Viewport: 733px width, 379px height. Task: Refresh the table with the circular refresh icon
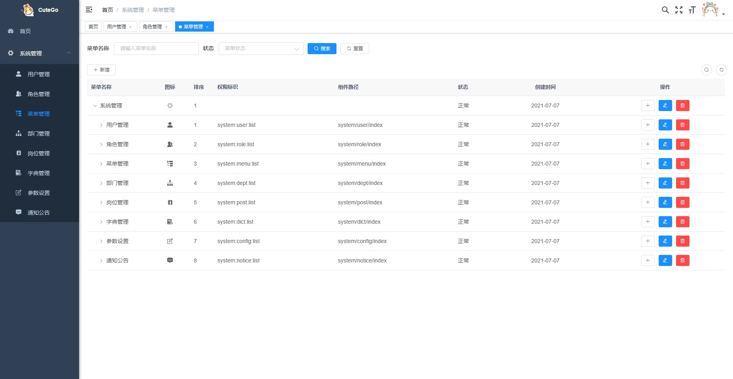tap(722, 70)
